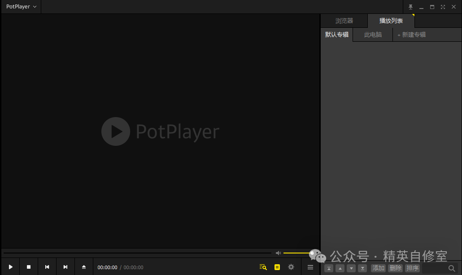Click + 新建专辑 to create album

(x=411, y=35)
